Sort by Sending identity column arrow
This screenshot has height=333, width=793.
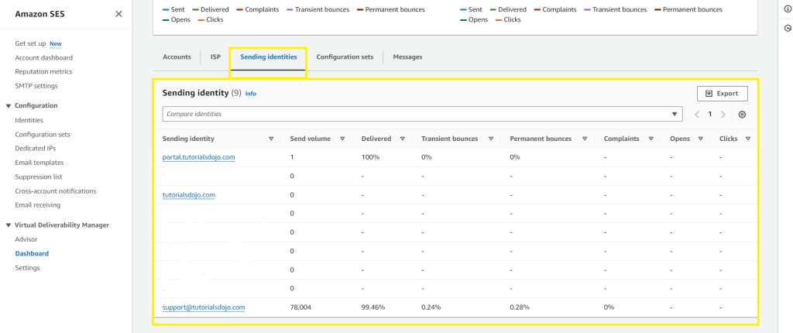coord(271,139)
